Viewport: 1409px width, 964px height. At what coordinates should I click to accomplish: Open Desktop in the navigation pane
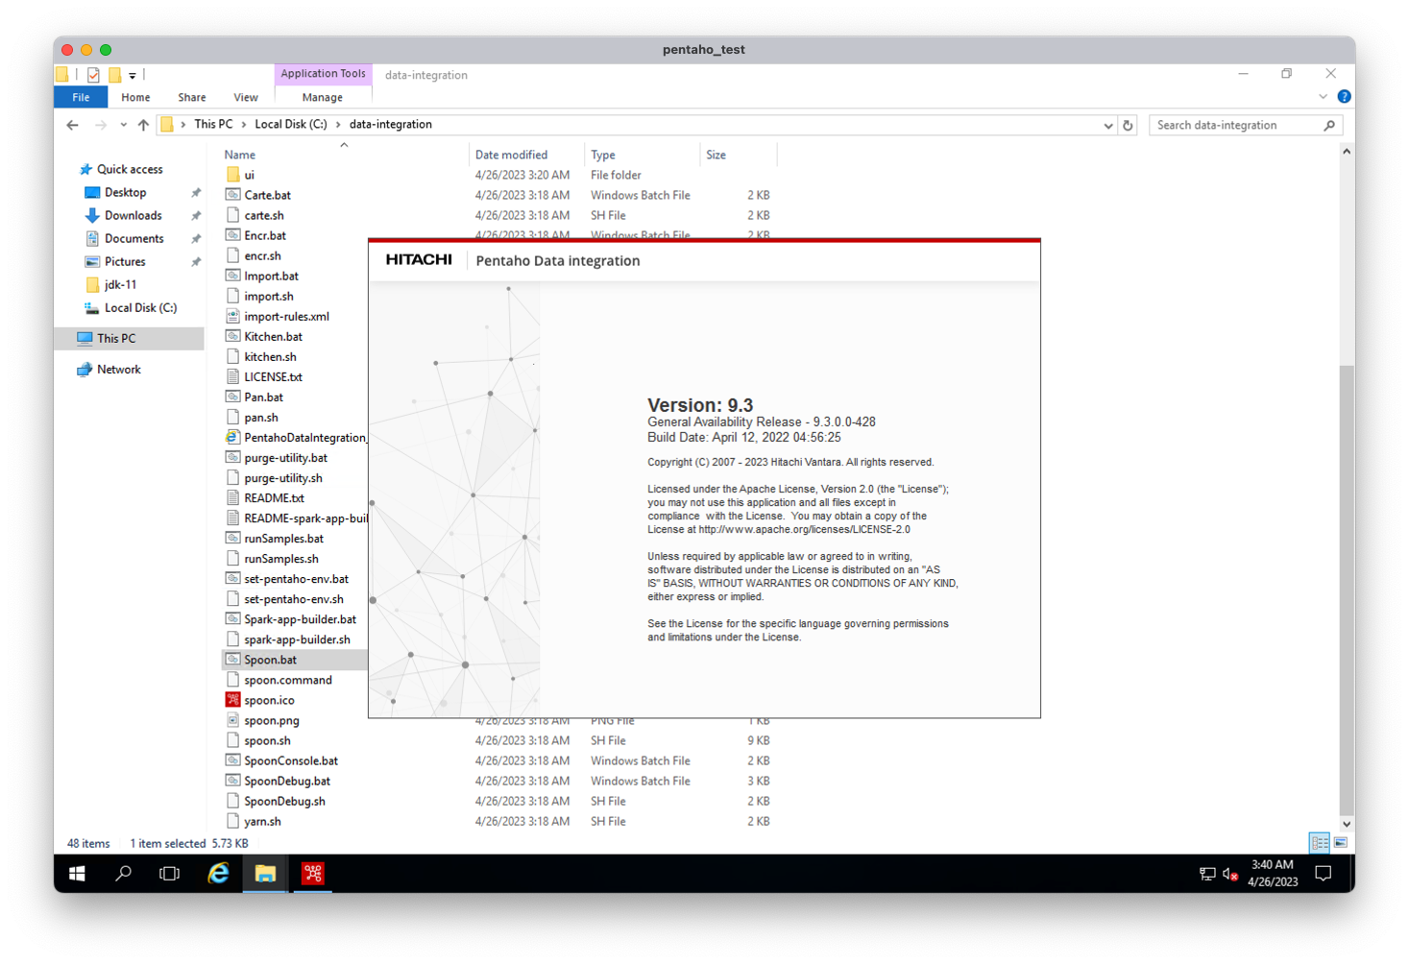(125, 192)
